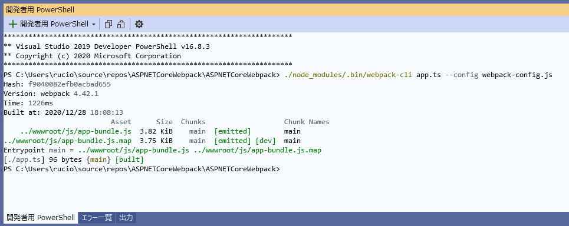Image resolution: width=569 pixels, height=226 pixels.
Task: Click the Built at timestamp line
Action: 63,112
